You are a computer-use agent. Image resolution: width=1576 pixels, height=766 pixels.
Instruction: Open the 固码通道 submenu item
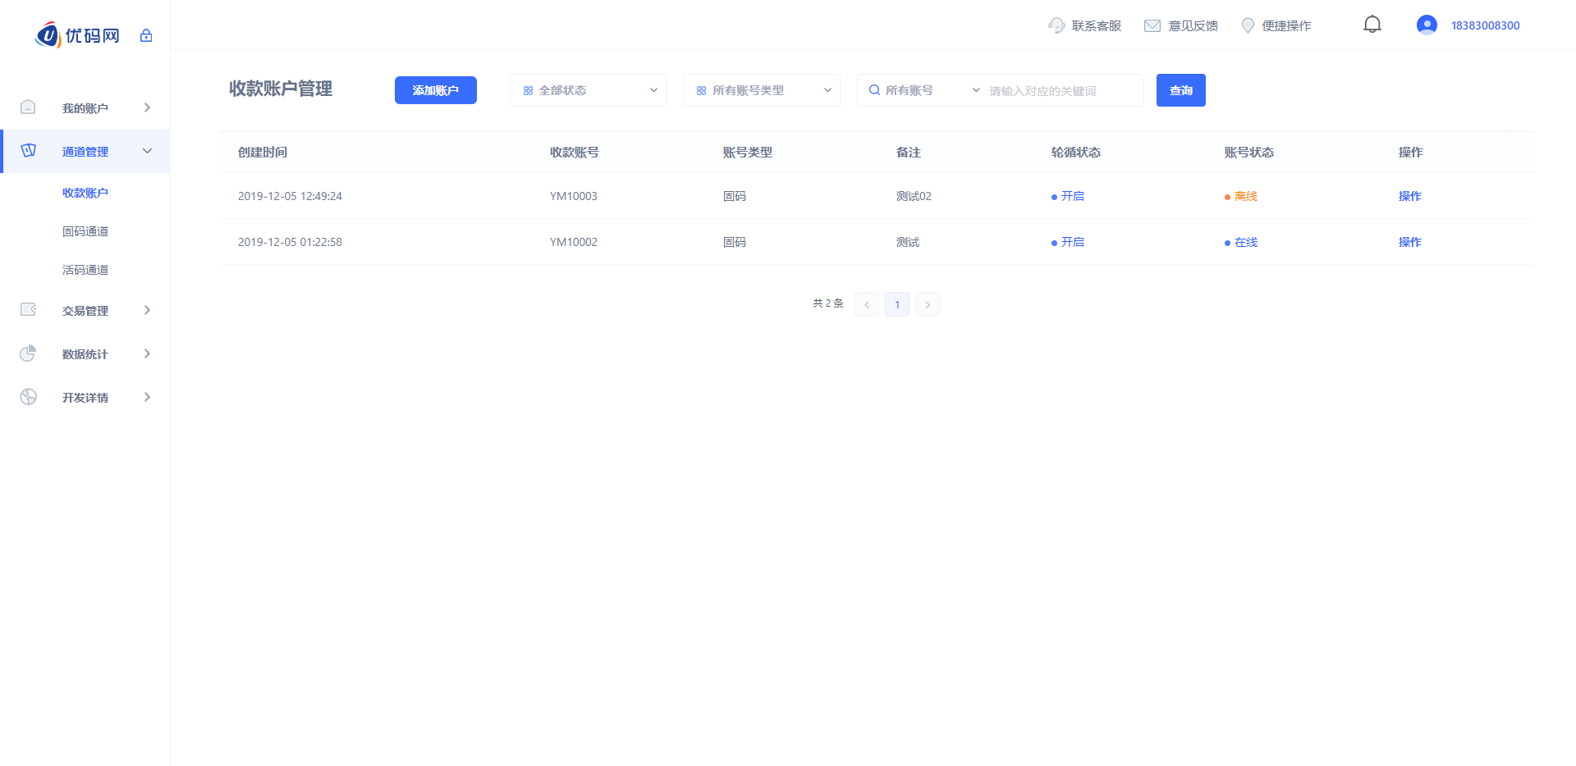pos(85,231)
